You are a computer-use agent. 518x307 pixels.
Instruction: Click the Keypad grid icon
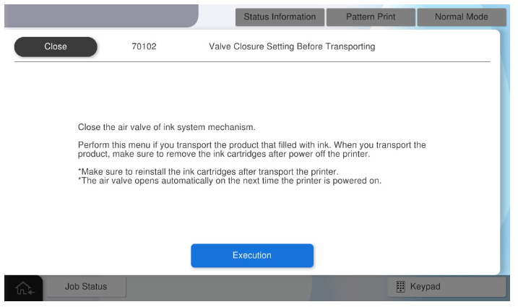click(x=401, y=287)
